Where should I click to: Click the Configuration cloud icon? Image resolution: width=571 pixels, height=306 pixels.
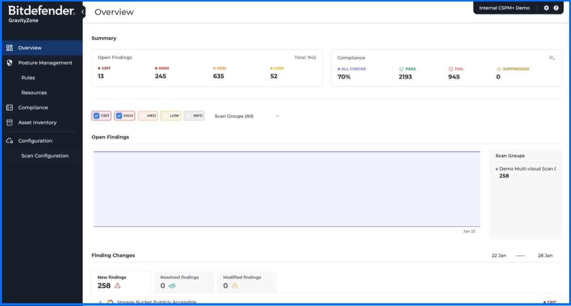click(x=9, y=141)
